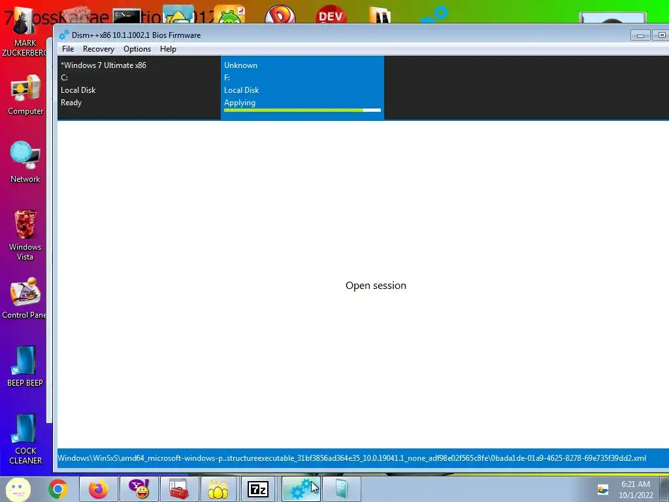Viewport: 669px width, 502px height.
Task: Open the yellow eggs folder taskbar icon
Action: pyautogui.click(x=218, y=489)
